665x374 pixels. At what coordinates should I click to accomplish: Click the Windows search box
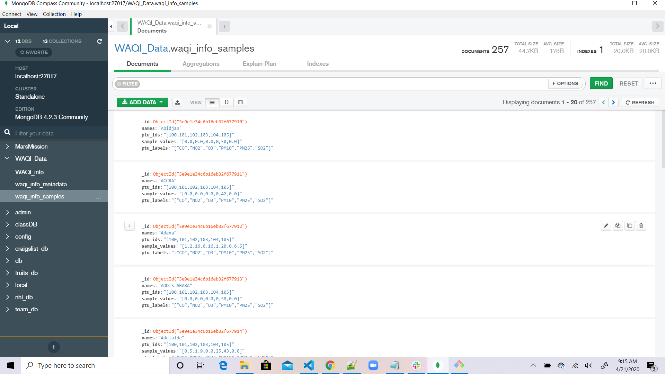(96, 365)
